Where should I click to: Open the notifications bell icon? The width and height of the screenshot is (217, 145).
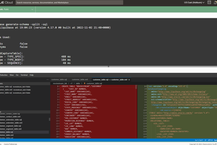point(215,3)
